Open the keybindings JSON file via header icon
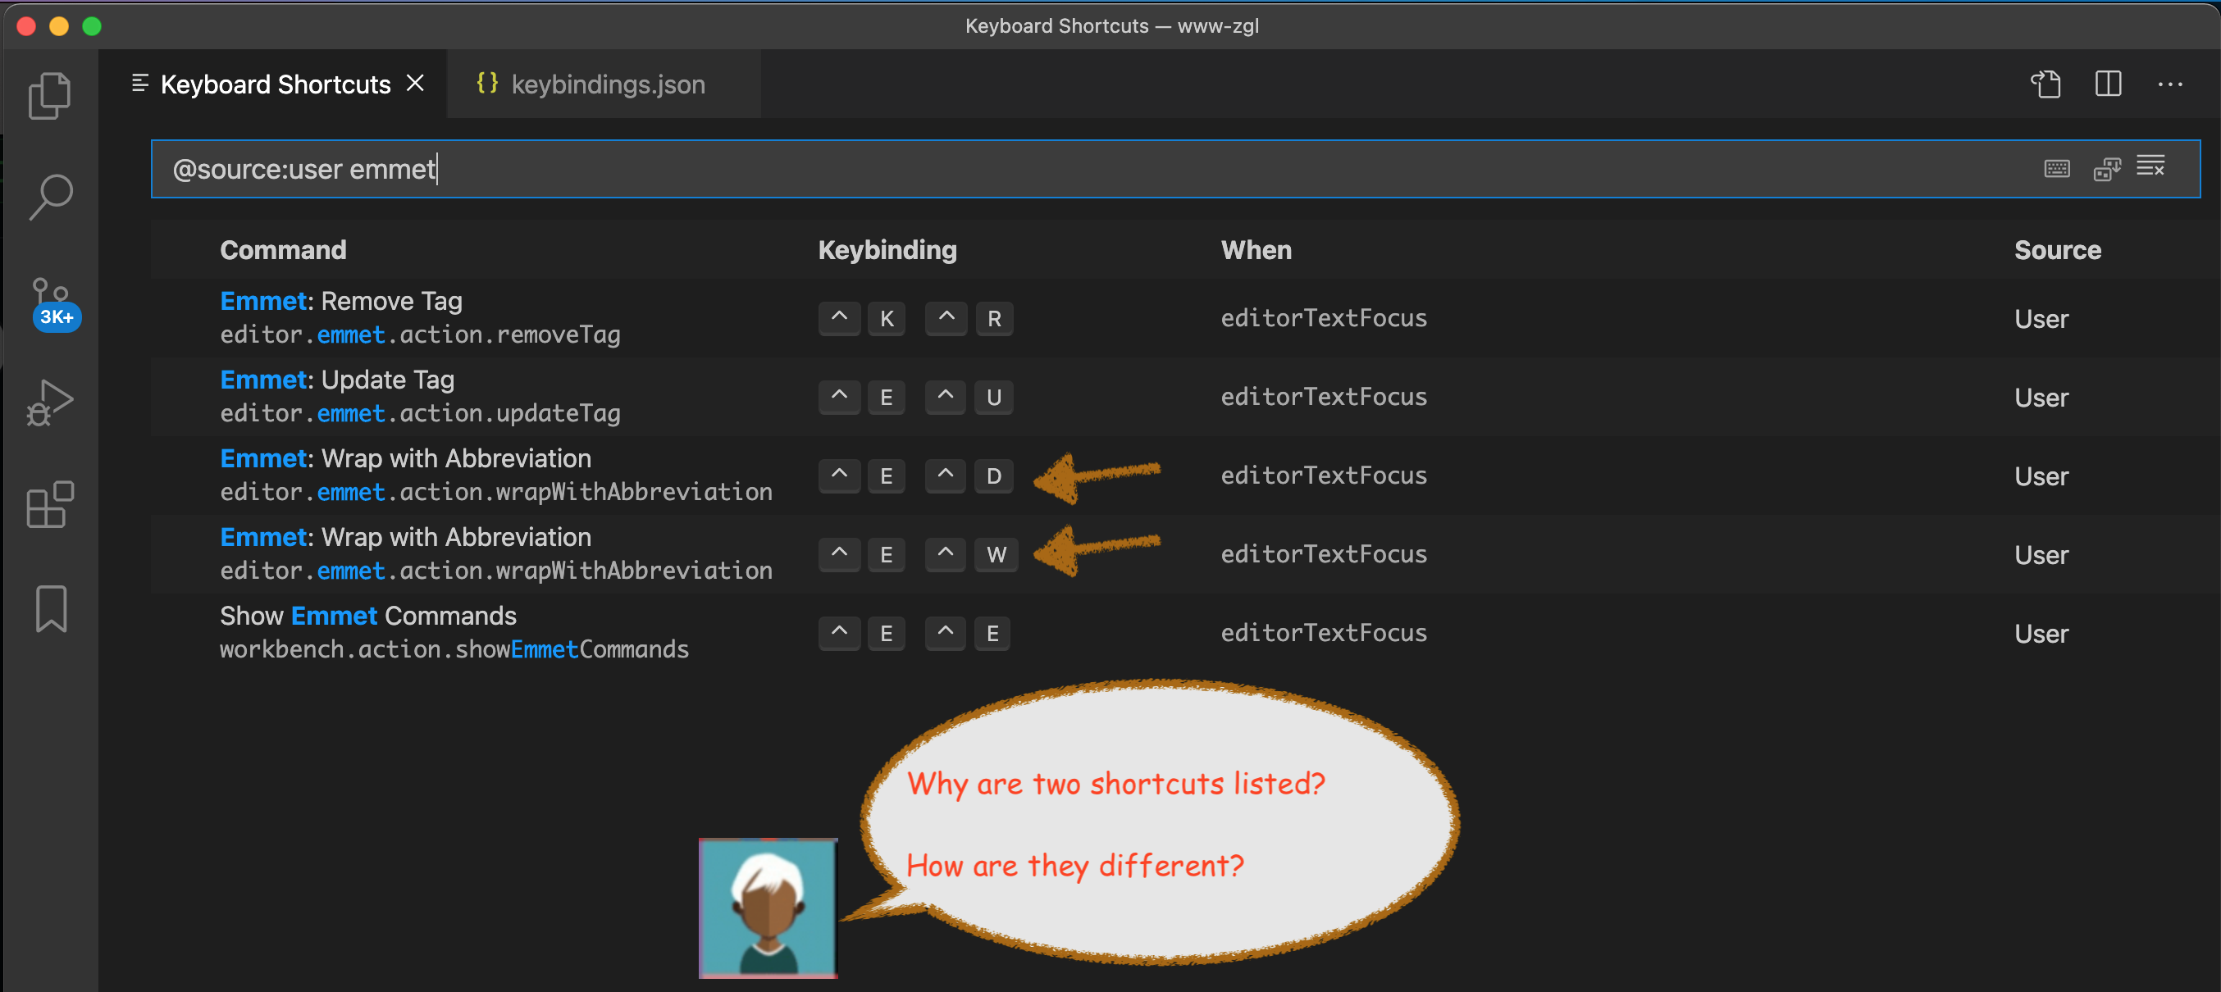The image size is (2221, 992). coord(2047,84)
